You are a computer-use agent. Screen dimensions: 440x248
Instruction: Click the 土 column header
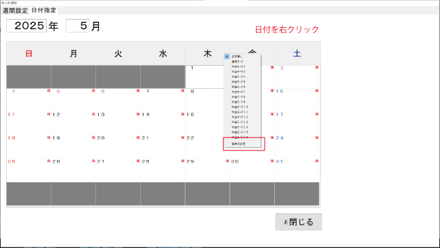[x=297, y=54]
